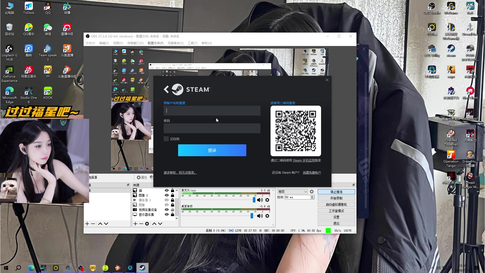
Task: Focus the Steam password field
Action: pyautogui.click(x=212, y=128)
